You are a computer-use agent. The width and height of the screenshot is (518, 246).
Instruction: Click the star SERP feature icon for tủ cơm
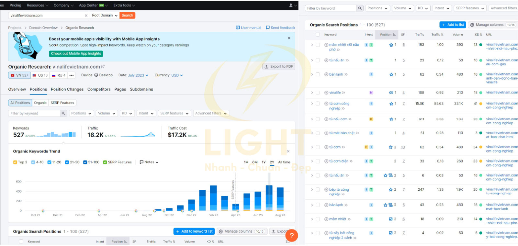[391, 147]
